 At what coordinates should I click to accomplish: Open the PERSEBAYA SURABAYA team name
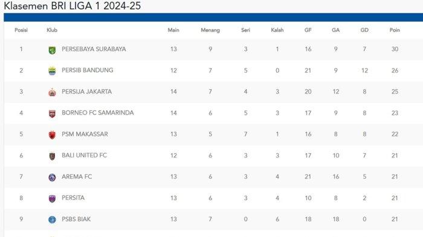click(94, 49)
